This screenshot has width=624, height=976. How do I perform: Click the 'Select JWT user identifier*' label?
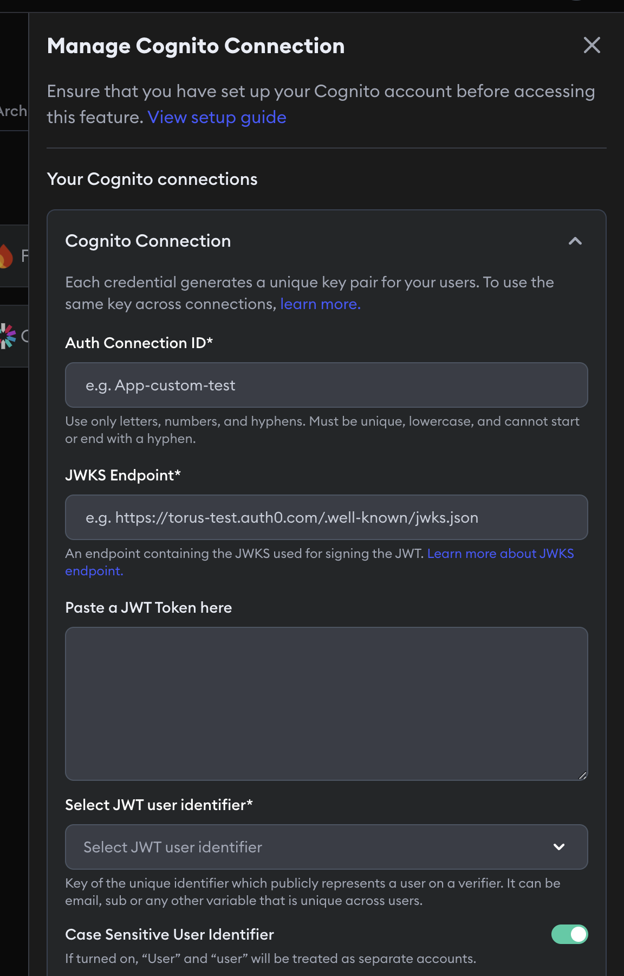(x=159, y=805)
